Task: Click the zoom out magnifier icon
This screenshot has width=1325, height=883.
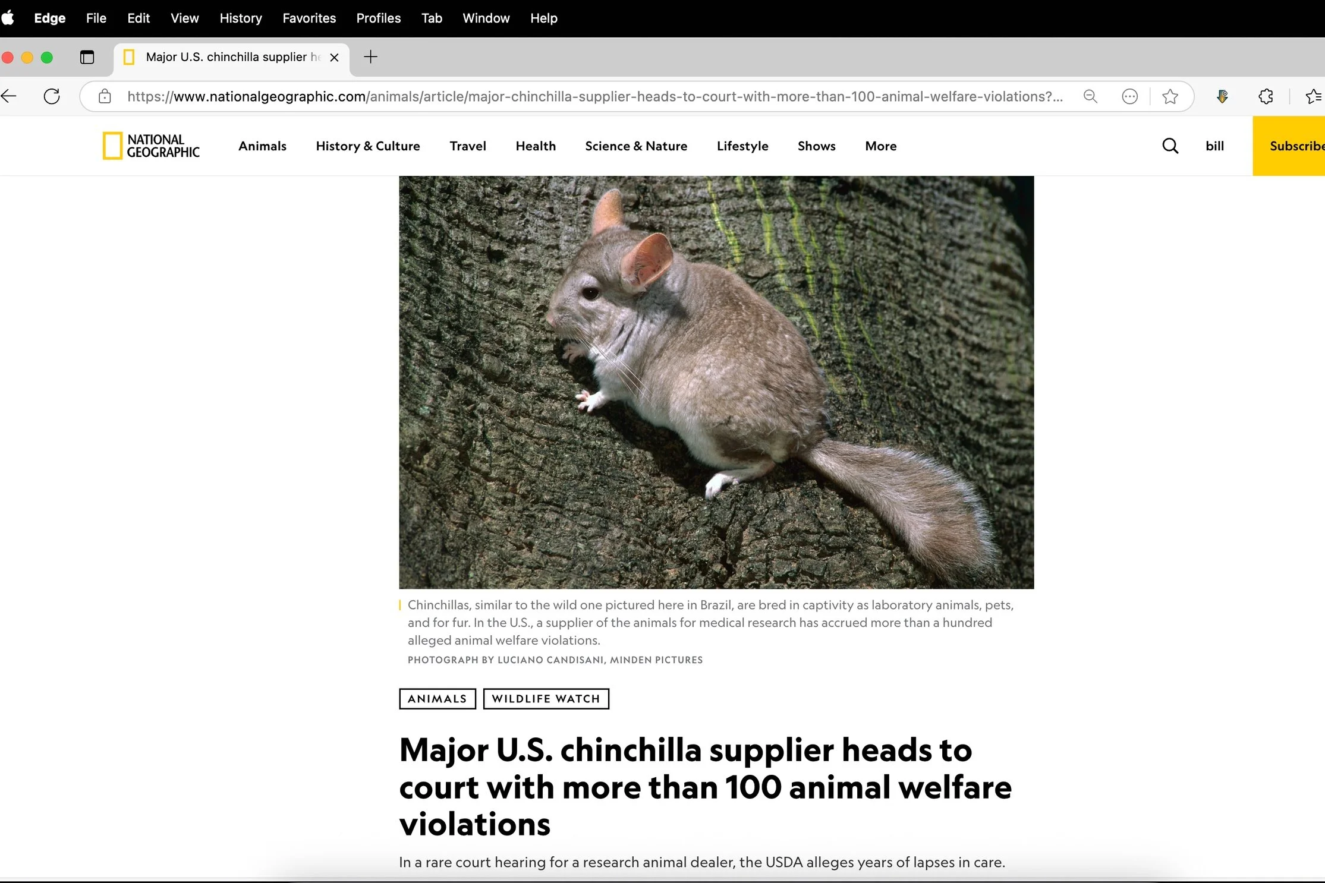Action: point(1090,96)
